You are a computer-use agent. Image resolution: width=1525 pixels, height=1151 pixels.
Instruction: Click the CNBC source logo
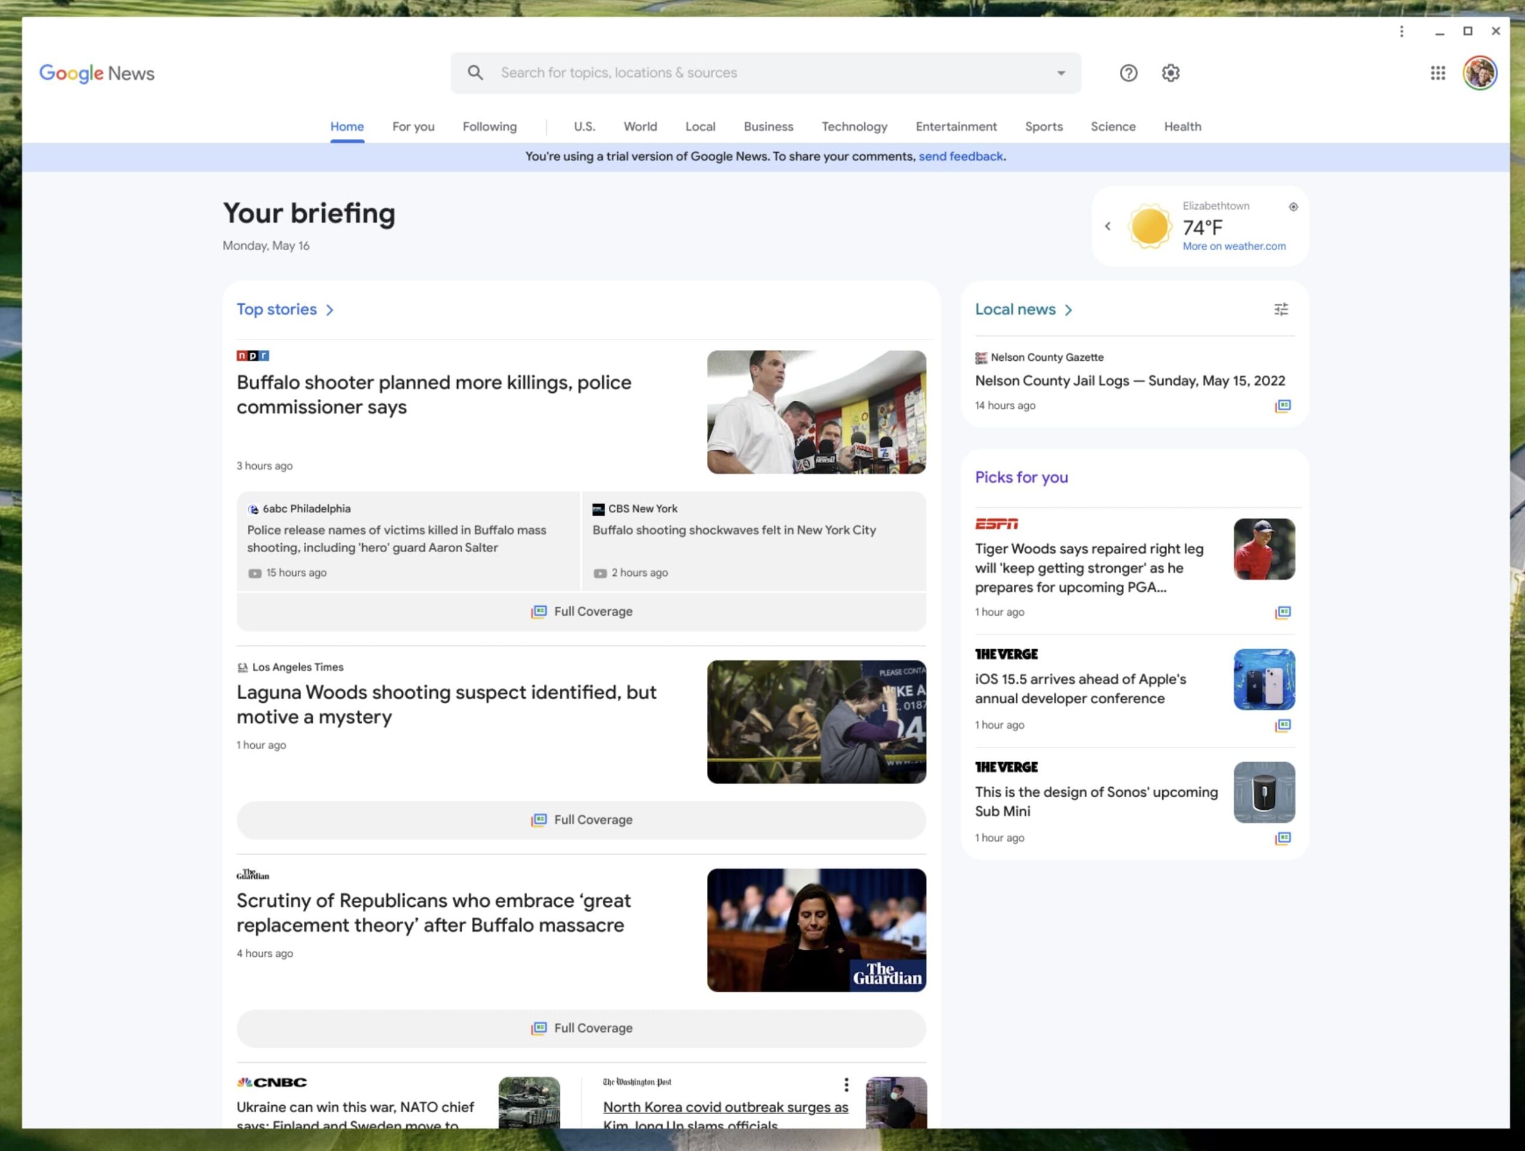click(x=272, y=1082)
